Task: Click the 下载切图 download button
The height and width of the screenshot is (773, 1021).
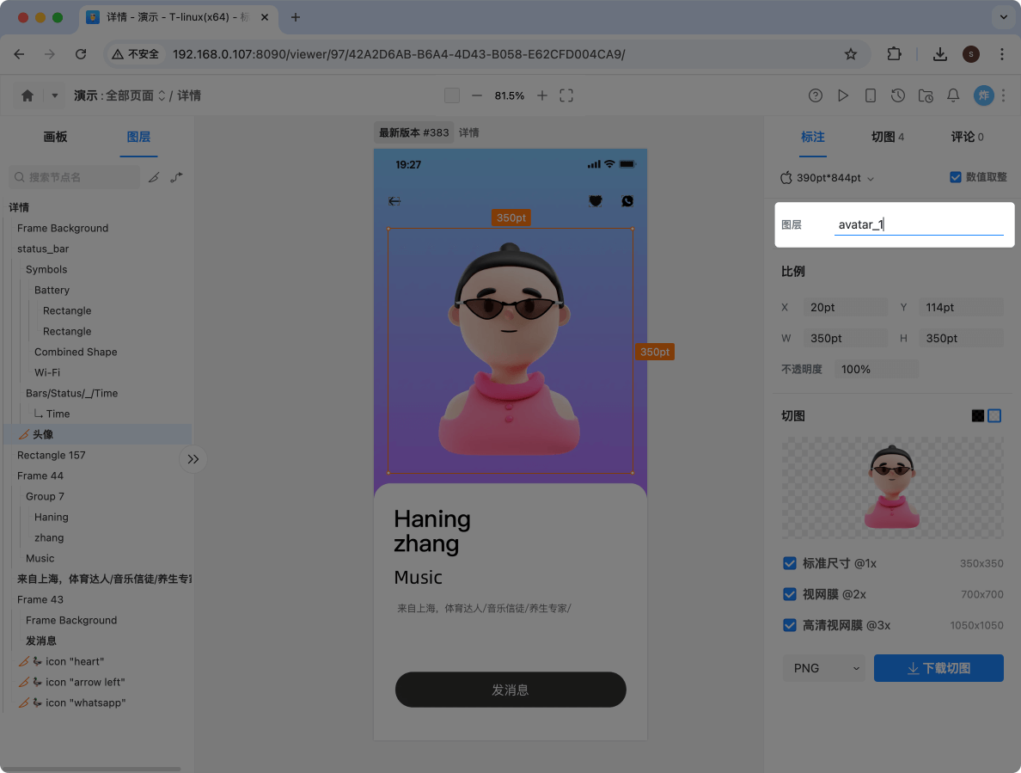Action: 938,668
